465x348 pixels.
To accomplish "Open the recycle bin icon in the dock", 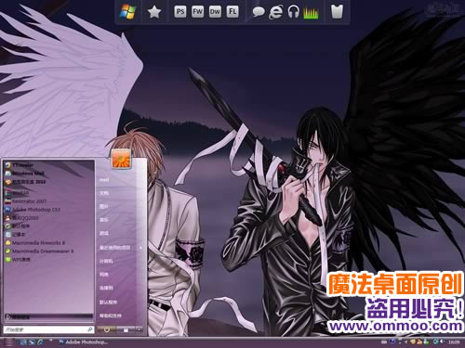I will pyautogui.click(x=337, y=12).
